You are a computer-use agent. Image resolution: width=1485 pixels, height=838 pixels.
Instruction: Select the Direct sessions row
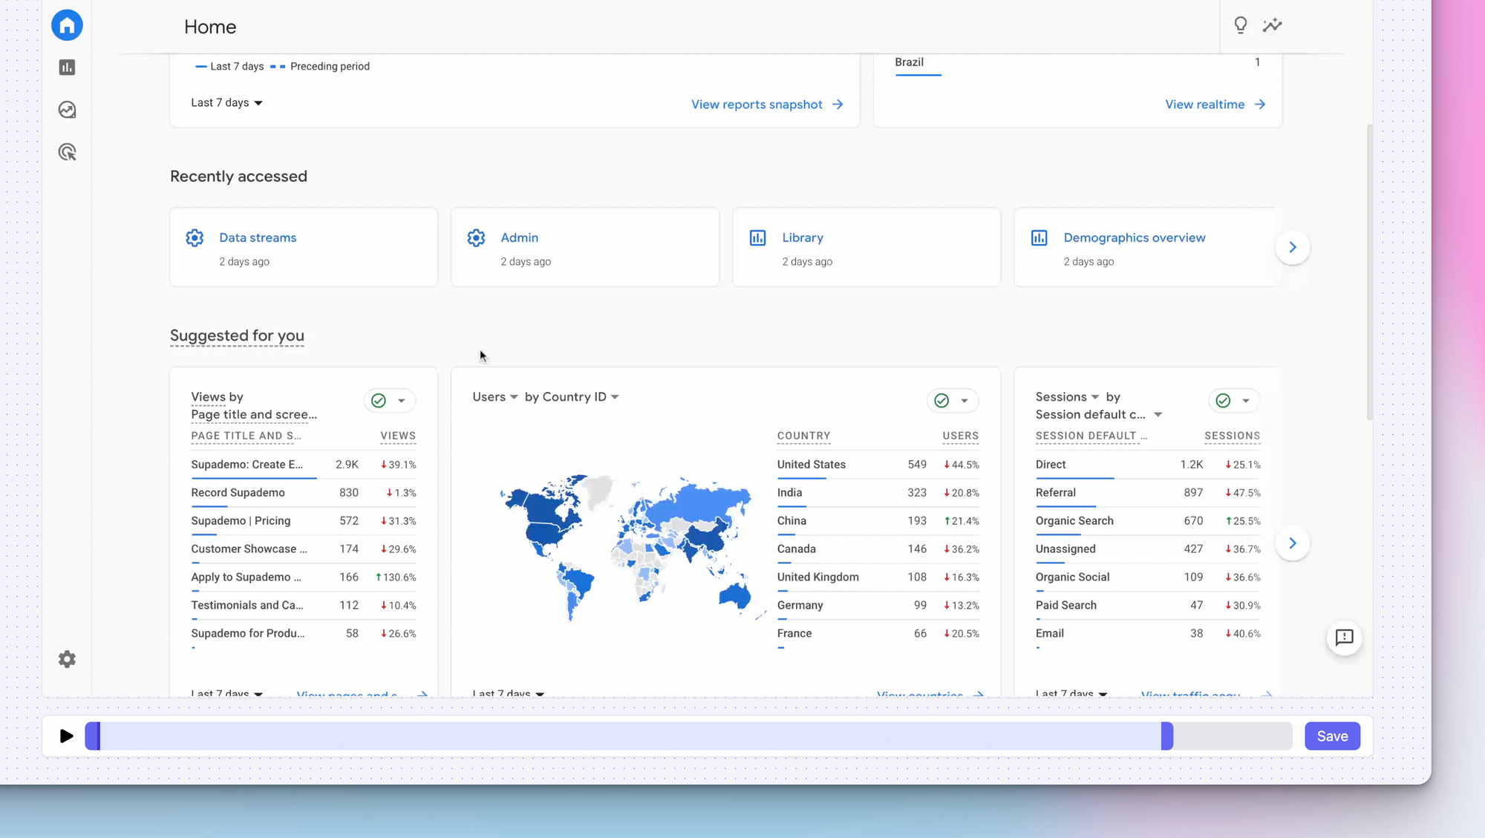tap(1148, 465)
